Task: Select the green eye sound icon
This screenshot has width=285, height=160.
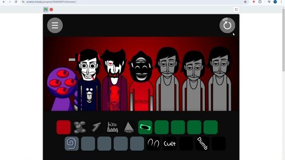Action: [145, 127]
